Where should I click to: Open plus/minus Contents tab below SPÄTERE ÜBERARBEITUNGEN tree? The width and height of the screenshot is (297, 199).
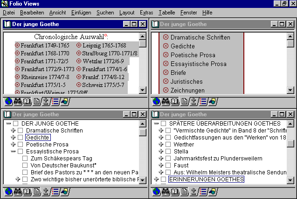pos(193,192)
